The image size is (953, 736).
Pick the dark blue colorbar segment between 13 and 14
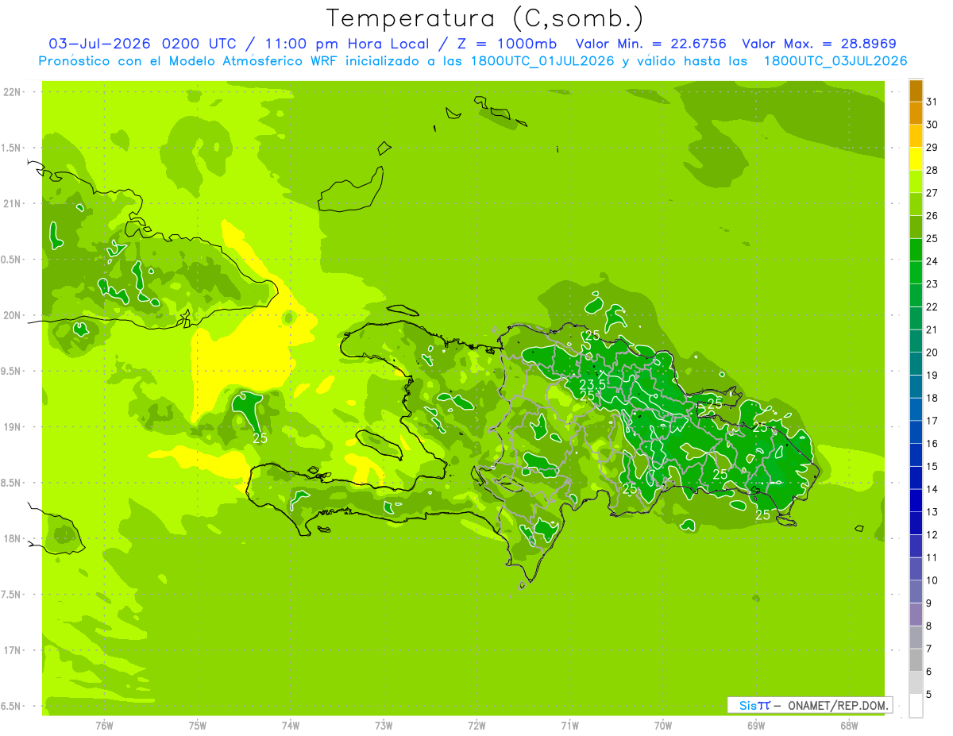(x=916, y=501)
